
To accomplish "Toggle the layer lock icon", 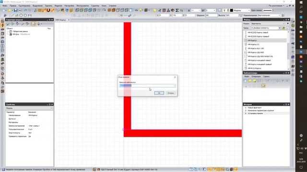I will (228, 11).
